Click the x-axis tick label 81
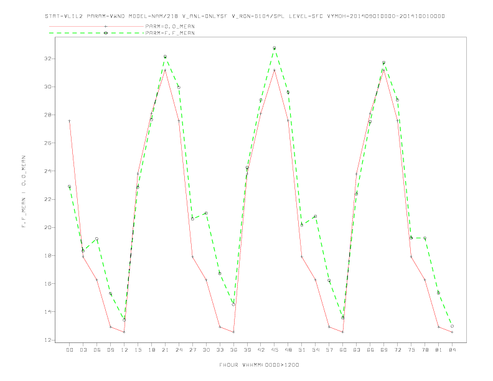 tap(439, 350)
